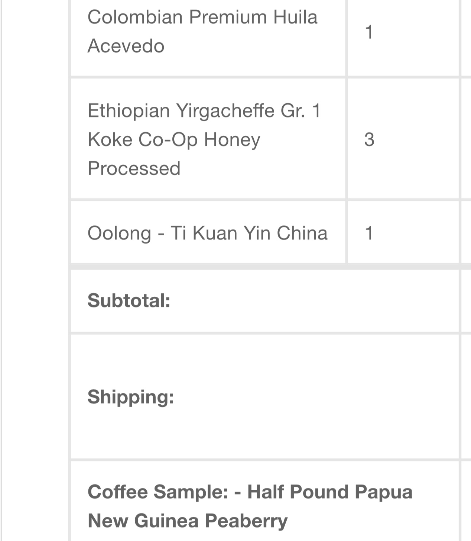
Task: Click the 'Colombian Premium Huila' line
Action: tap(202, 17)
